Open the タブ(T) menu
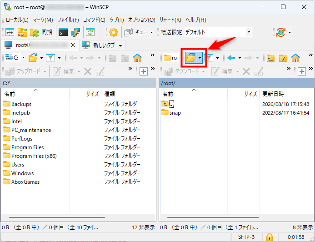 116,20
